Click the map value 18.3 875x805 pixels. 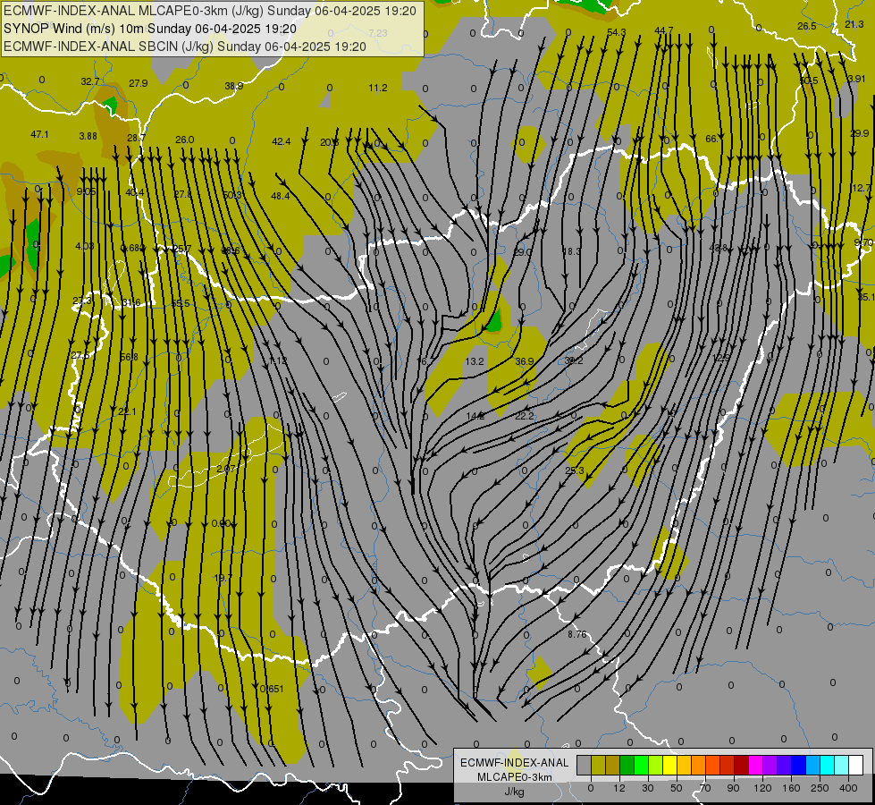(571, 251)
